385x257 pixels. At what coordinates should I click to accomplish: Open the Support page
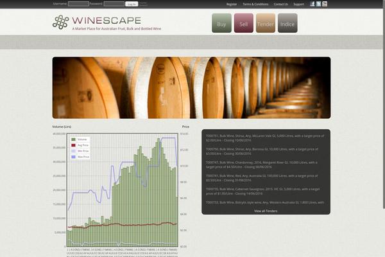pos(298,4)
